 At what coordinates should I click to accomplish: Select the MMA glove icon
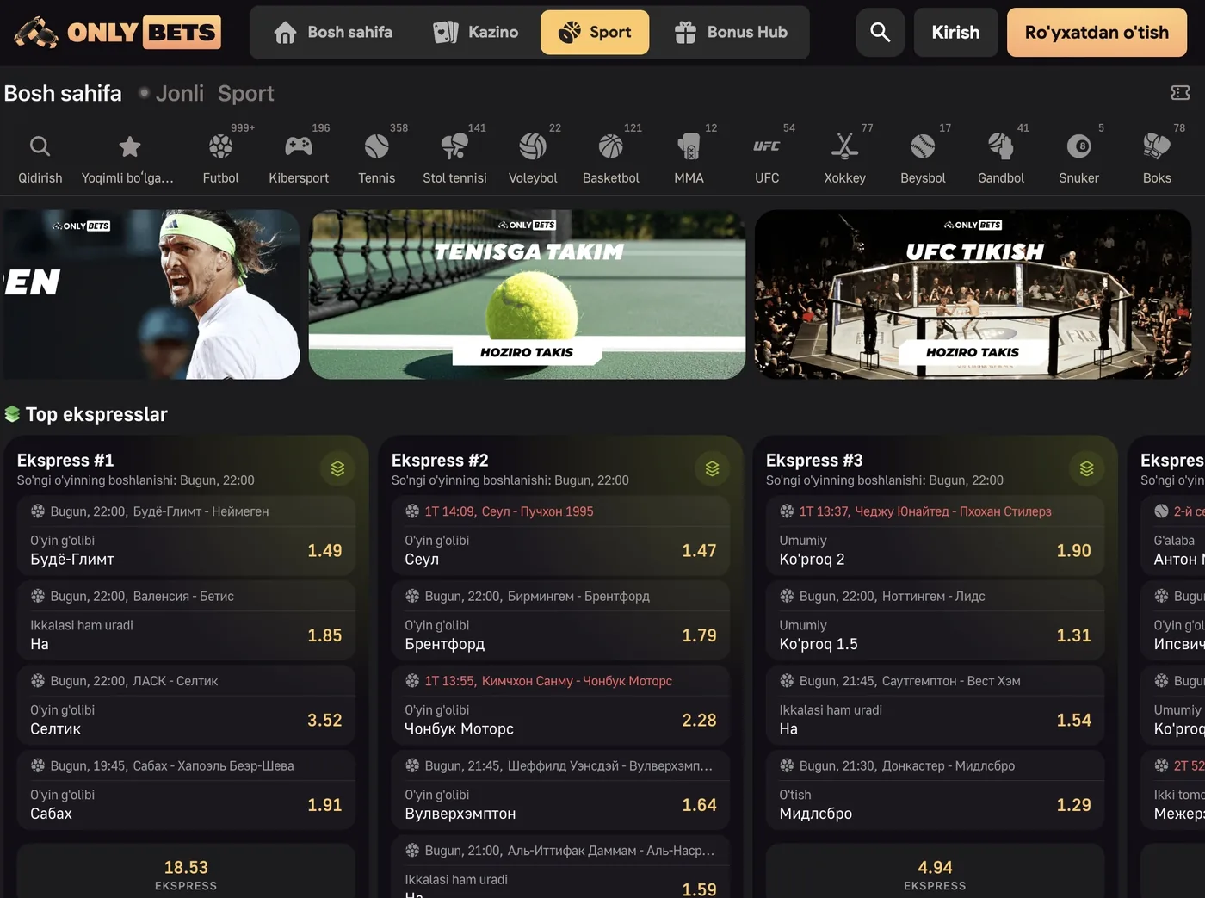[x=689, y=146]
